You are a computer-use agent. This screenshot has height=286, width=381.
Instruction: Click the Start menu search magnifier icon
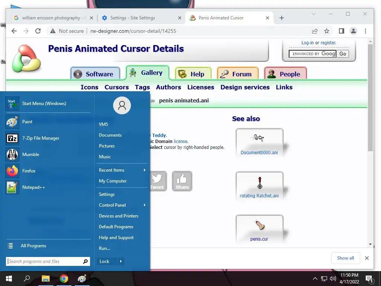pos(85,261)
